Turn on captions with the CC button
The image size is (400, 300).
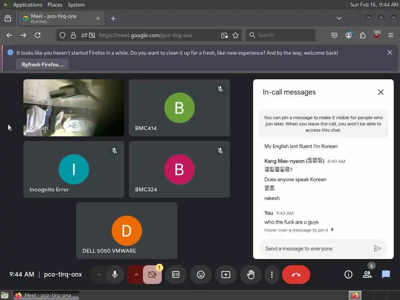(x=176, y=275)
